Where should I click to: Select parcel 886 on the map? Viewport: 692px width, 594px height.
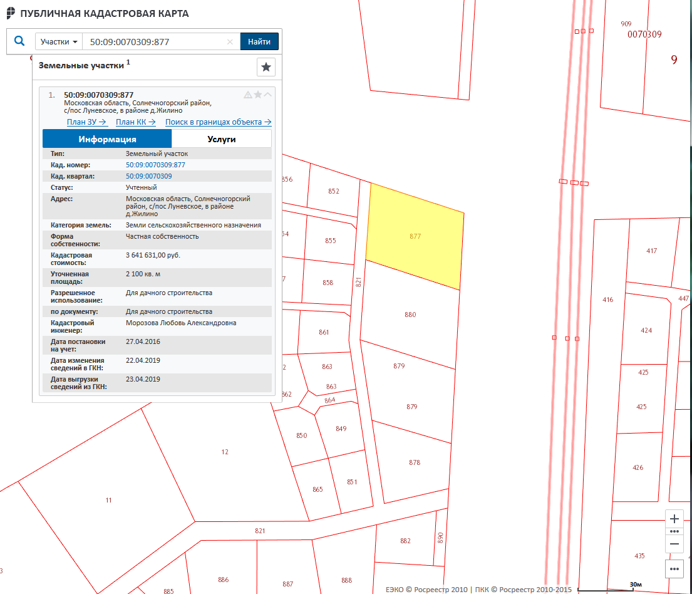(x=224, y=580)
